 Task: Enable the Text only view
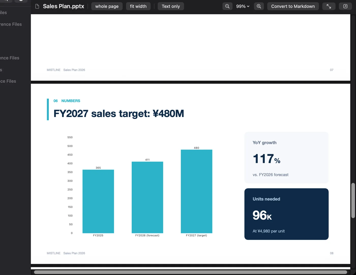pos(171,6)
